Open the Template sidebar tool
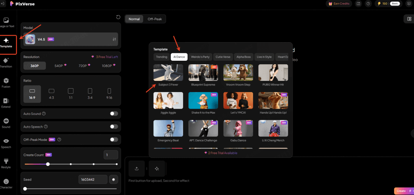The width and height of the screenshot is (414, 195). pos(6,43)
